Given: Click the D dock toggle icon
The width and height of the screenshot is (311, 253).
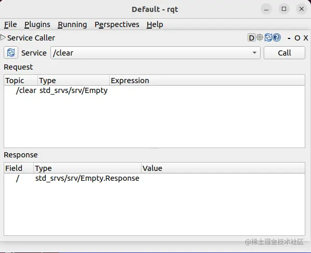Looking at the screenshot, I should (x=251, y=37).
